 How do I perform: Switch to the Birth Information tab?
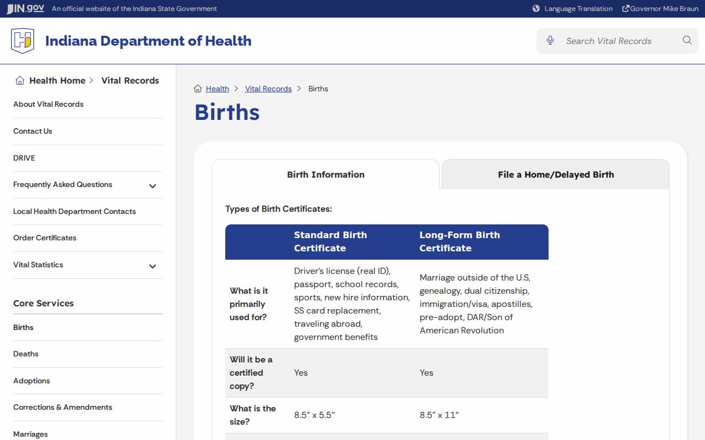tap(326, 174)
